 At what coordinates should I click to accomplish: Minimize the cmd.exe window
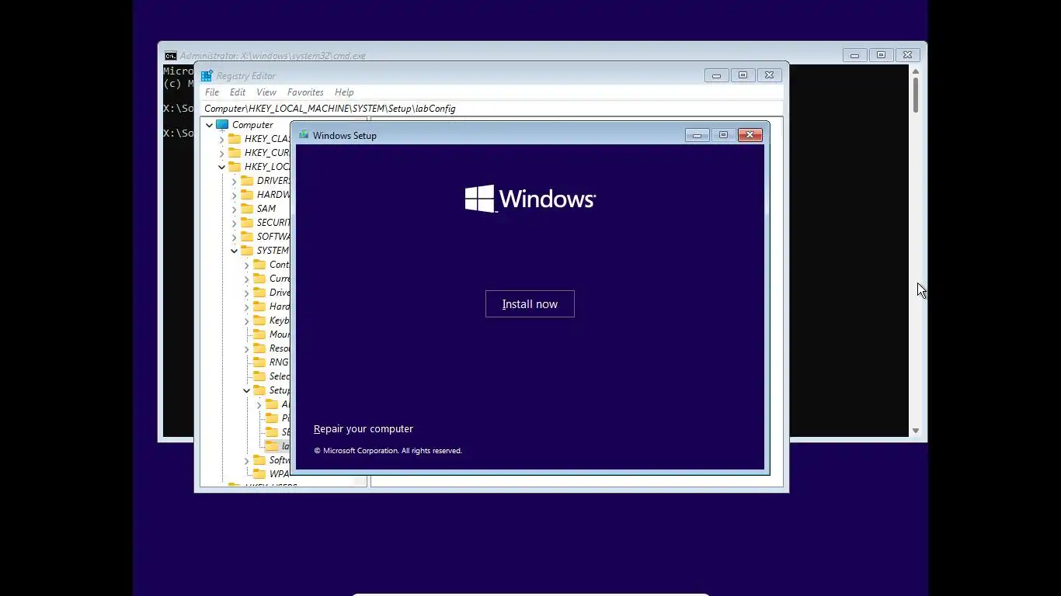(x=854, y=55)
